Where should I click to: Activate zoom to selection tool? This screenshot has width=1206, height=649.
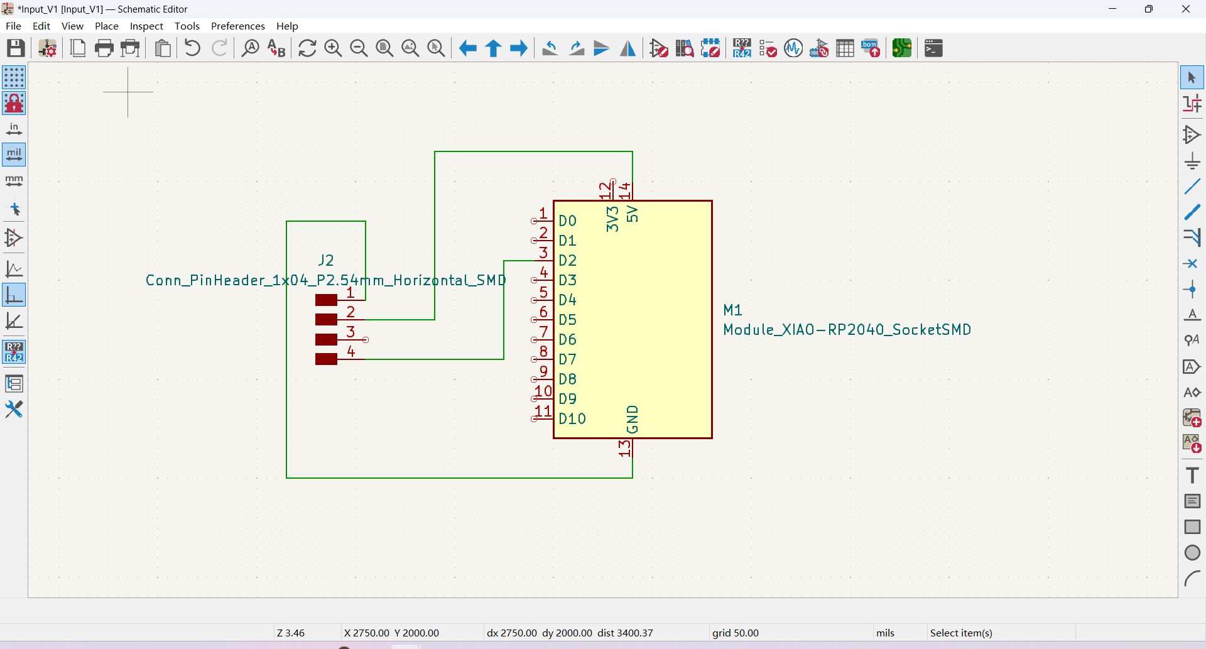436,48
